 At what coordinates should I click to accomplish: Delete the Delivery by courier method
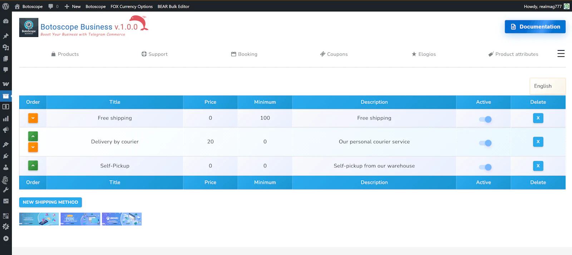click(x=538, y=142)
